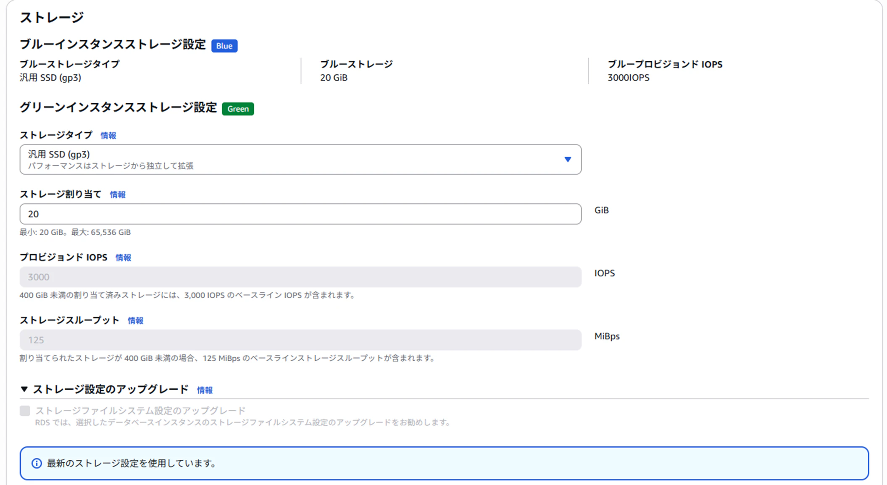Focus the ストレージ割り当て field showing 20

(x=300, y=214)
